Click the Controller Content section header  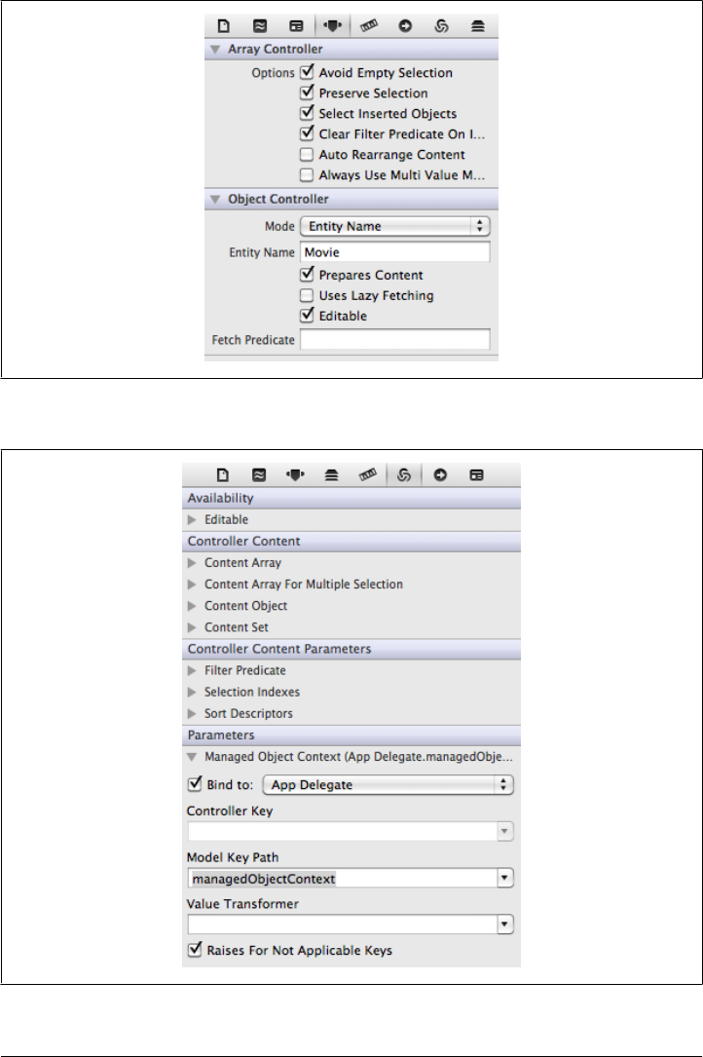(x=351, y=542)
